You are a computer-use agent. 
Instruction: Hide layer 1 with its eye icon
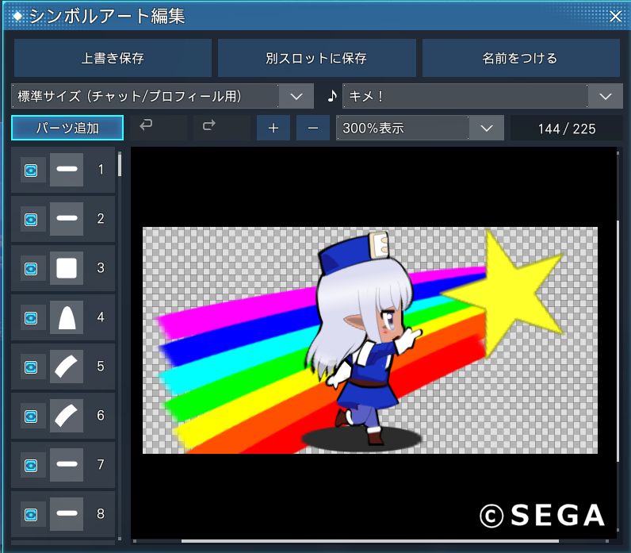click(31, 171)
